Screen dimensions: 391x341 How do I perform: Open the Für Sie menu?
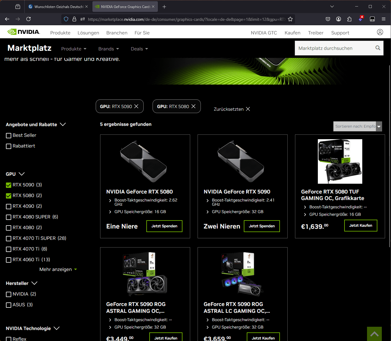click(142, 33)
